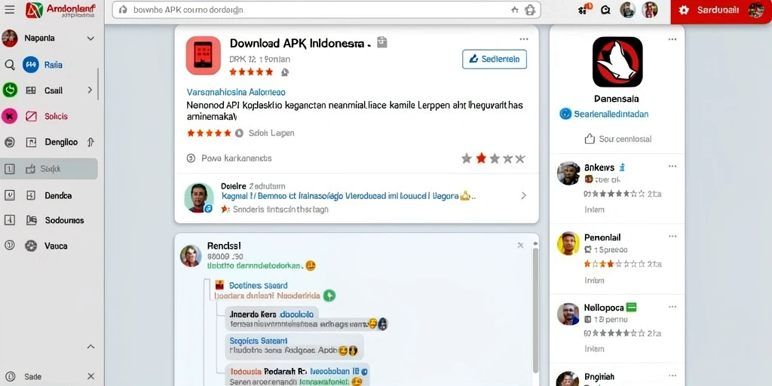772x386 pixels.
Task: Open the three-dot menu of APK card
Action: (524, 39)
